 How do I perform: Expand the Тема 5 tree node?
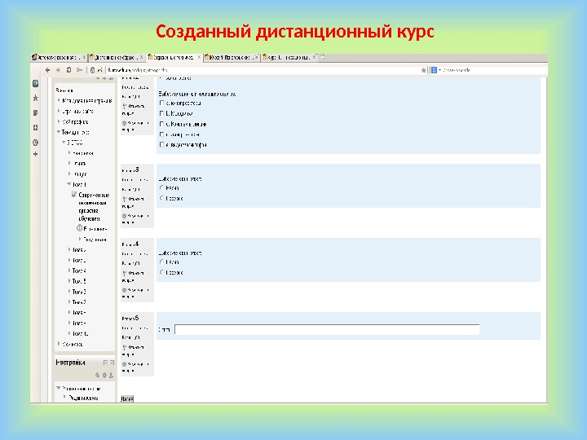(x=69, y=280)
